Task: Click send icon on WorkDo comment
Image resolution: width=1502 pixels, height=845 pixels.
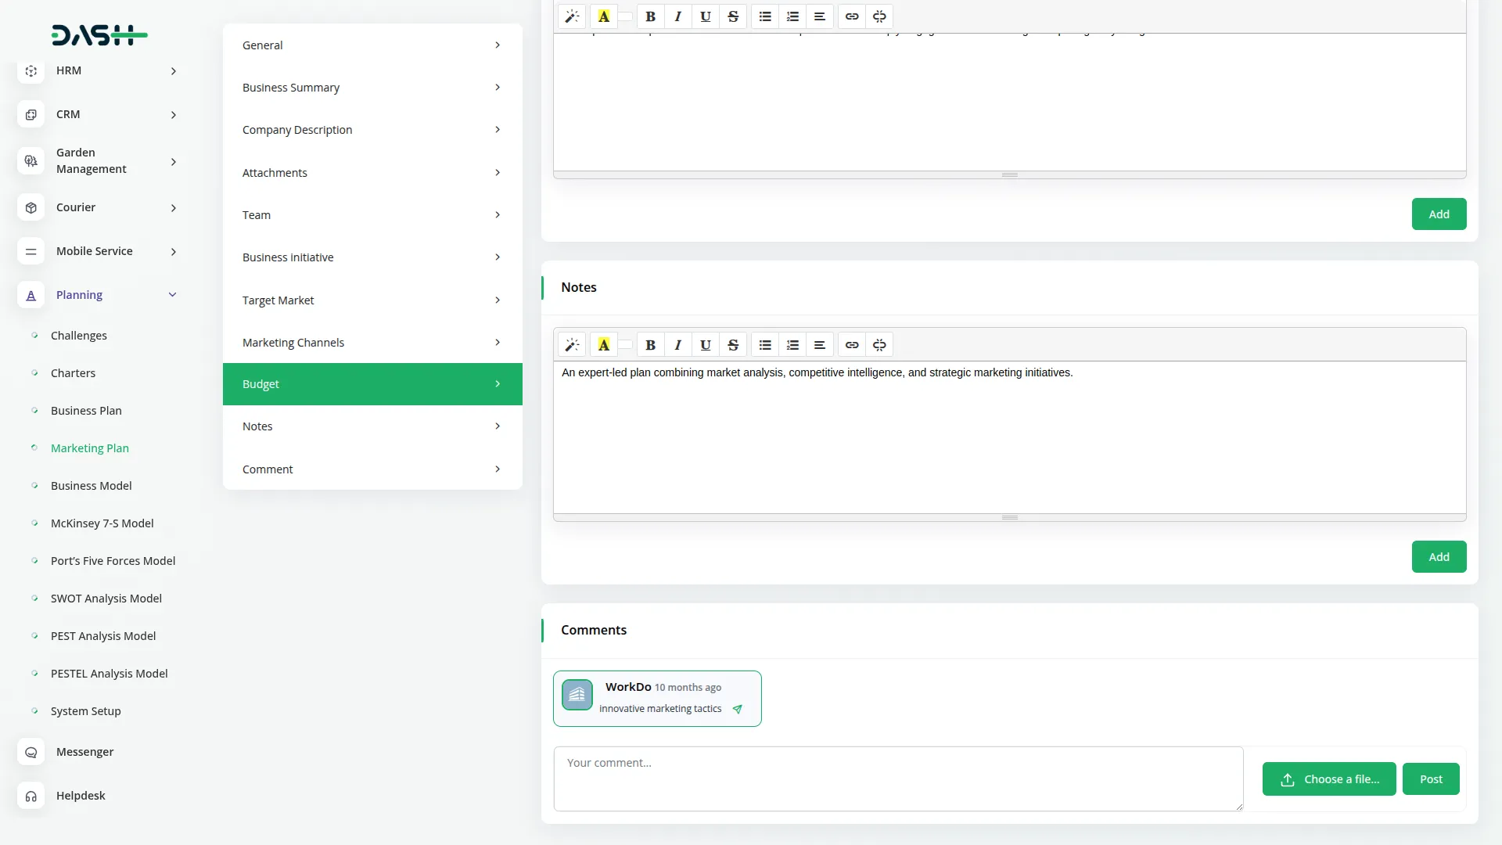Action: (x=737, y=709)
